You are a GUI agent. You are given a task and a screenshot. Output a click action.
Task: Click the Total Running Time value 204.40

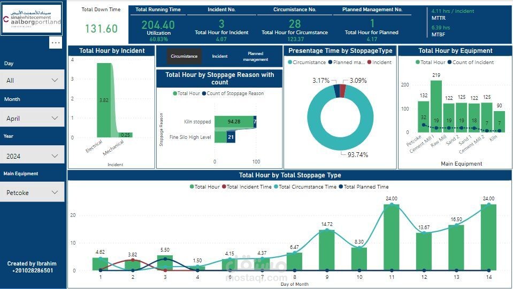[x=158, y=25]
